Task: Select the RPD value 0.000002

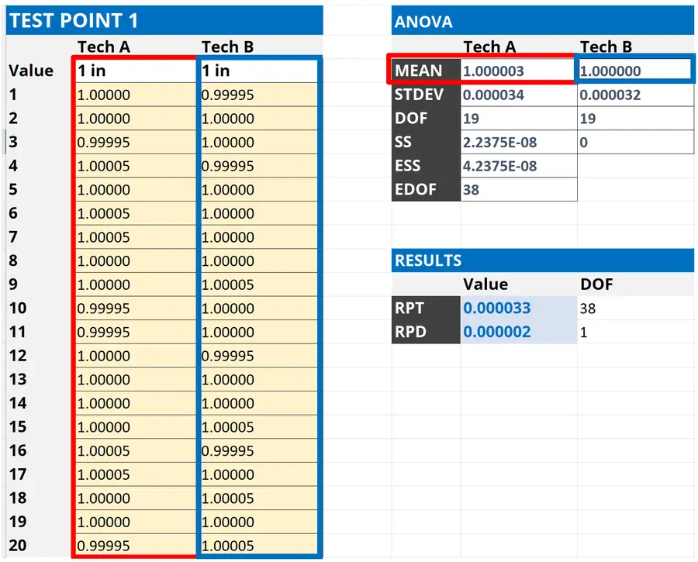Action: (x=519, y=332)
